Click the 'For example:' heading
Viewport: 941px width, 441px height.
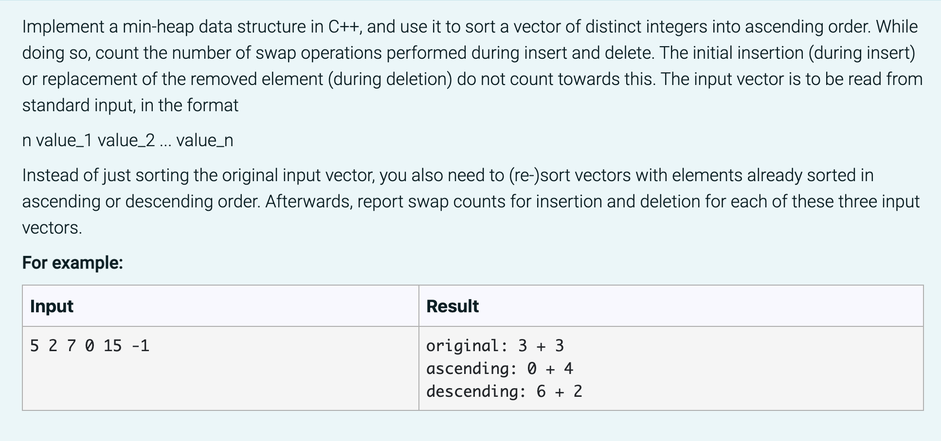(x=72, y=263)
